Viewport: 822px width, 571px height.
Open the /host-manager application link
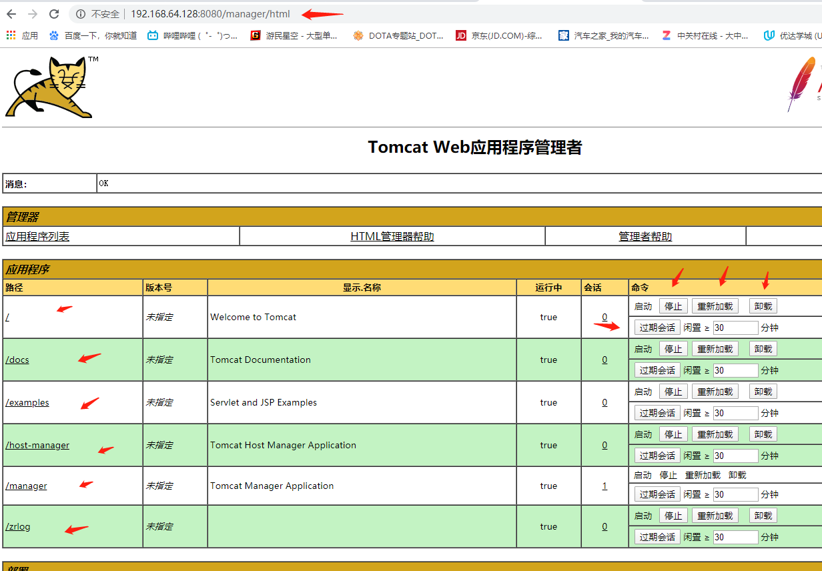pyautogui.click(x=37, y=445)
